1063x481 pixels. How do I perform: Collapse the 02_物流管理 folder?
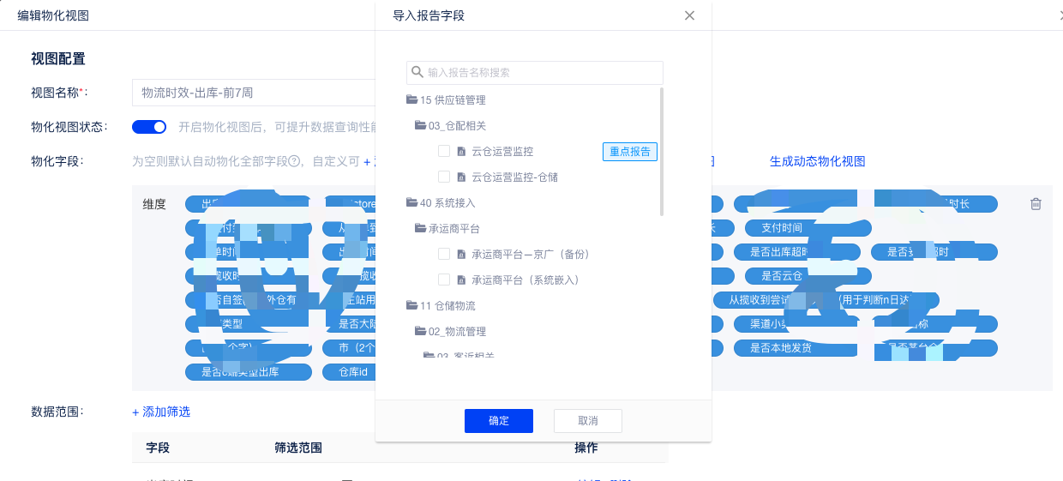pyautogui.click(x=421, y=332)
